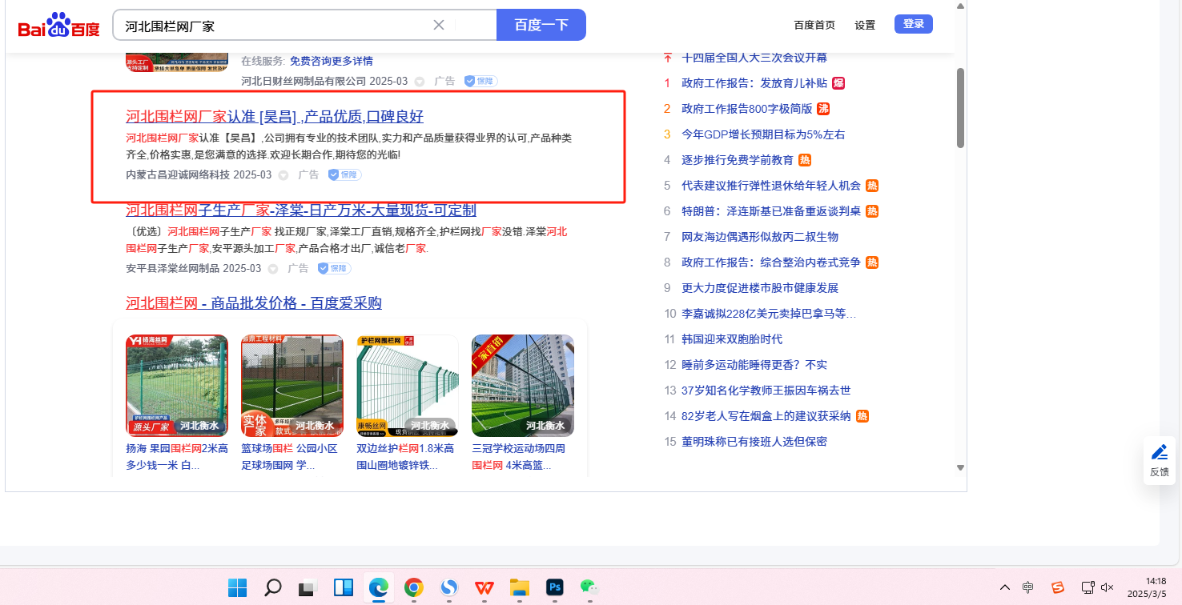Go to 百度首页 in the top navigation
Image resolution: width=1182 pixels, height=605 pixels.
click(x=814, y=25)
